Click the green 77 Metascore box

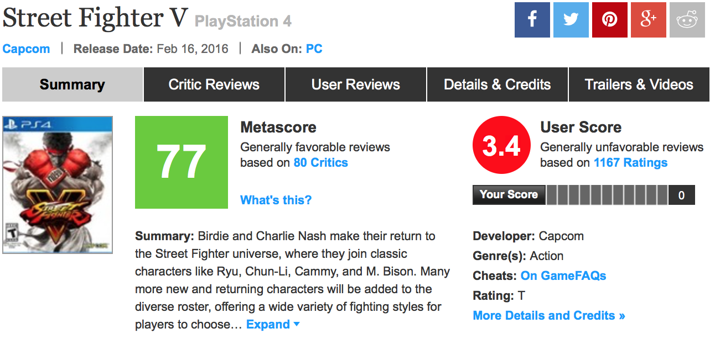click(x=181, y=162)
